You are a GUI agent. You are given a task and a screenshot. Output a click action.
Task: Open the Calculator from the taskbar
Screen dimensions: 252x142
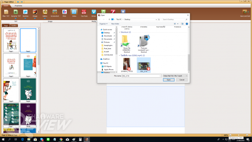click(80, 140)
